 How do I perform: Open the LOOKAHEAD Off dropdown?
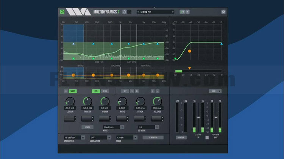pos(100,138)
